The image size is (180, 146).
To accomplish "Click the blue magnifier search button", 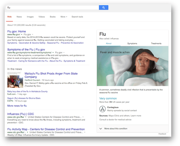I will (x=103, y=8).
